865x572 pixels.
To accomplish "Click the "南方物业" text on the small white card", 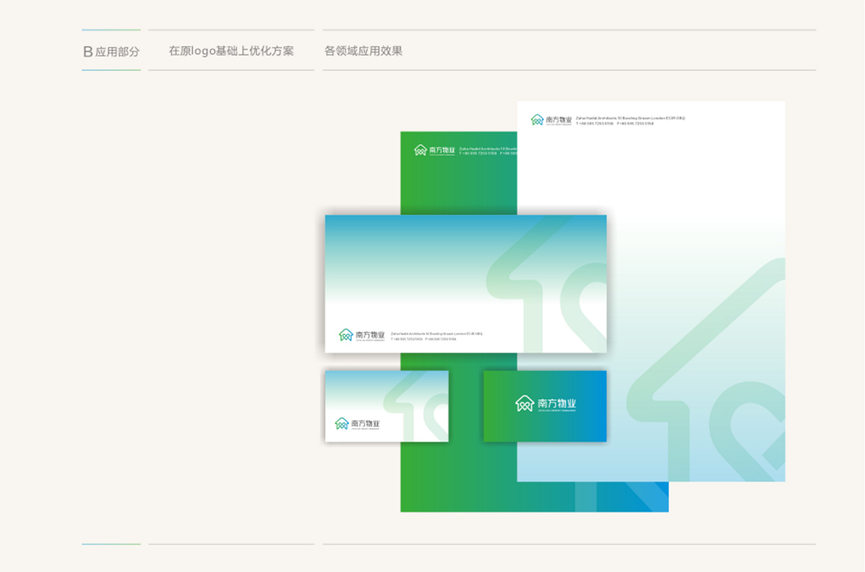I will coord(365,423).
